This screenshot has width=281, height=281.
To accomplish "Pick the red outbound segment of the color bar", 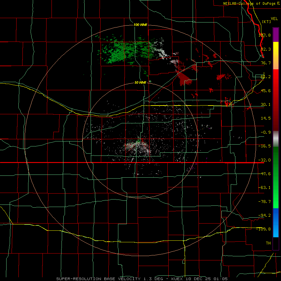I will coord(276,100).
